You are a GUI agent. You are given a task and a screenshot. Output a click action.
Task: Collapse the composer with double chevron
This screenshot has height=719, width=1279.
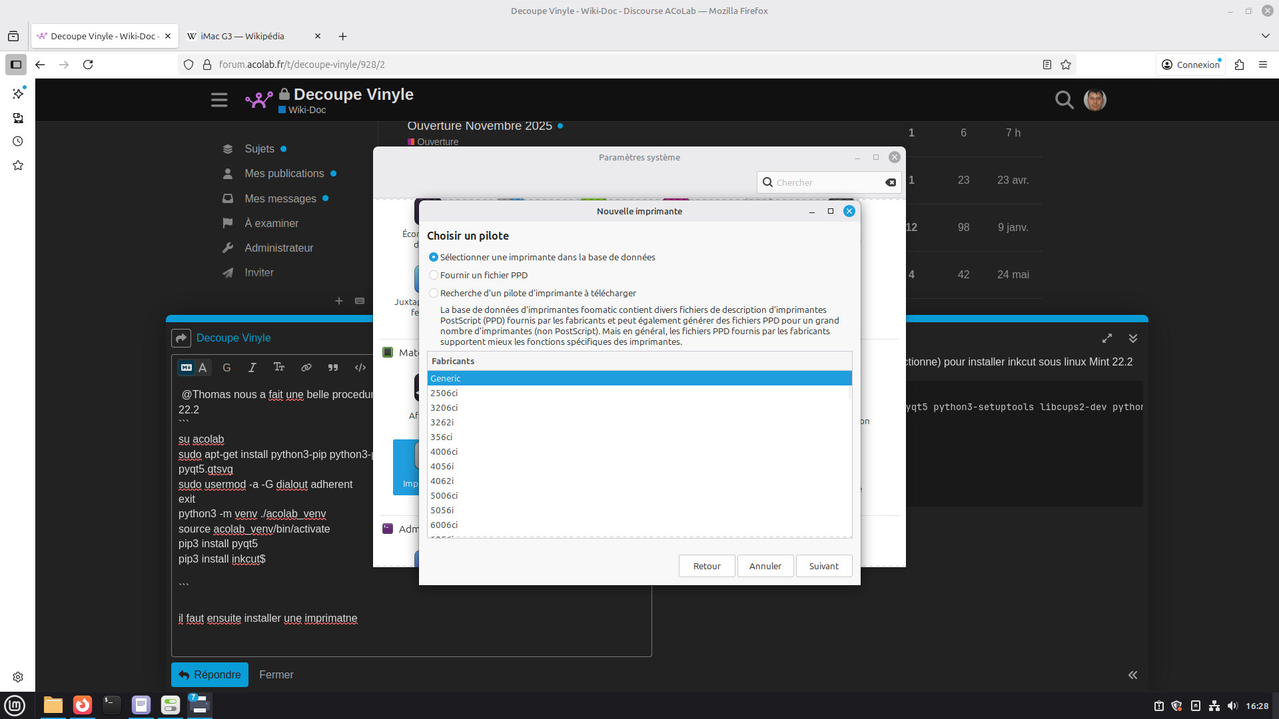pos(1133,338)
